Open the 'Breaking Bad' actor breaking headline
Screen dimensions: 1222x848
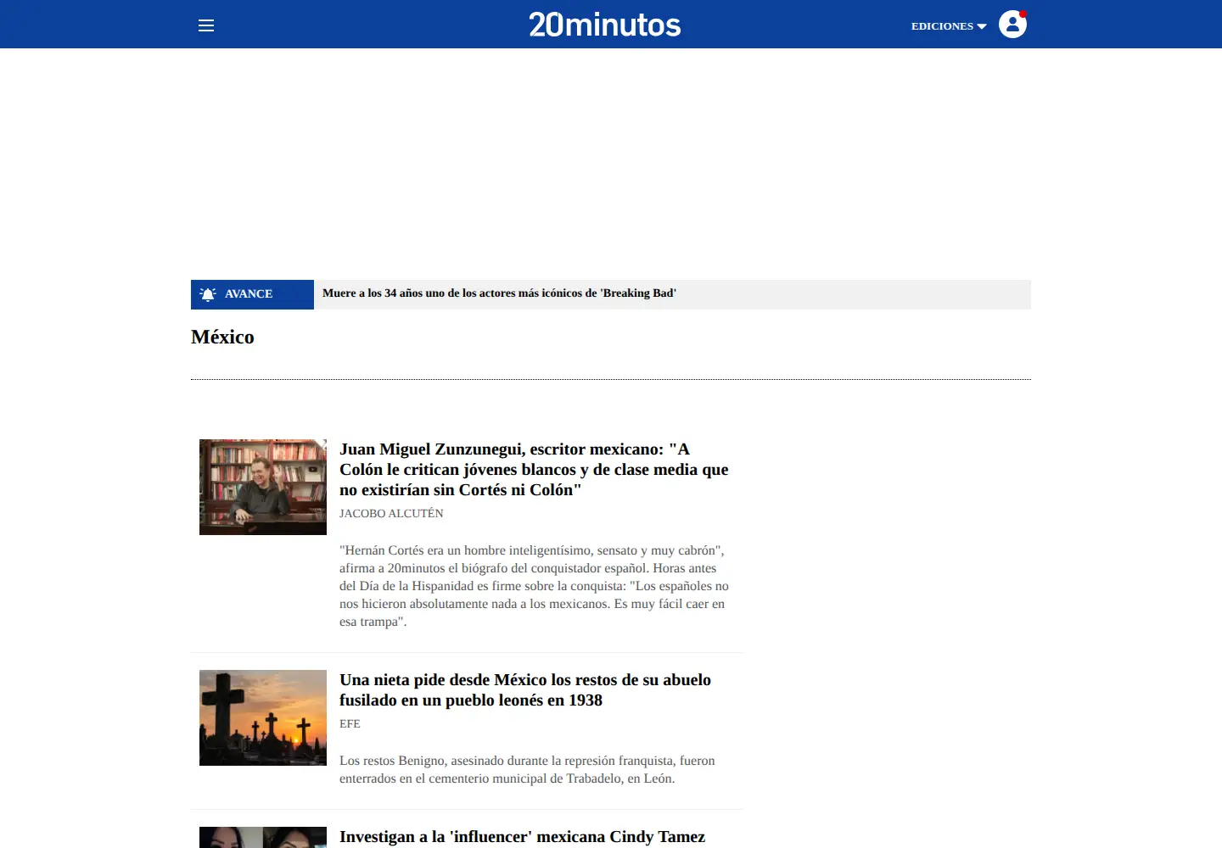(499, 293)
